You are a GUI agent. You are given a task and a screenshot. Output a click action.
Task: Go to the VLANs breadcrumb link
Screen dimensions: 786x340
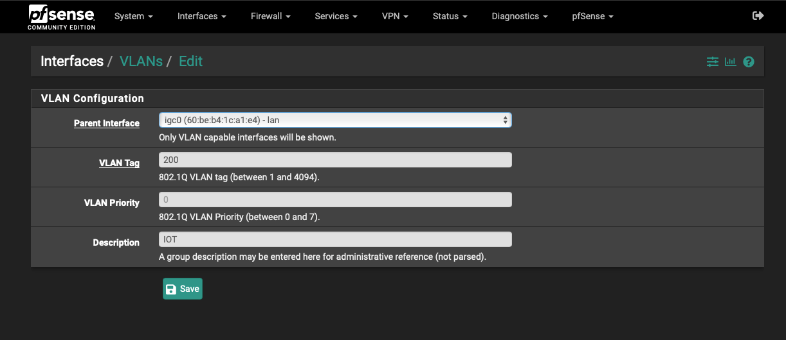click(x=141, y=62)
